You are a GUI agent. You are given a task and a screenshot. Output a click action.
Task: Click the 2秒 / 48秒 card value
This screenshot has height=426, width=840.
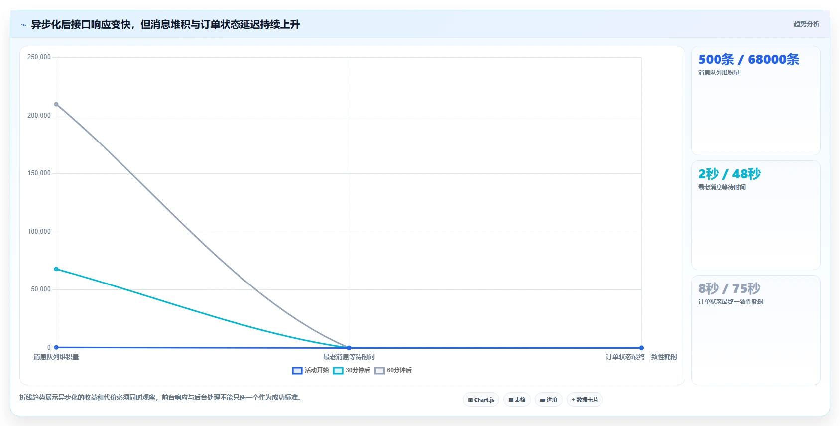(x=729, y=174)
